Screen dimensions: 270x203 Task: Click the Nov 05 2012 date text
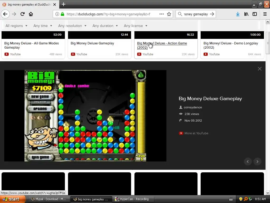tap(193, 121)
